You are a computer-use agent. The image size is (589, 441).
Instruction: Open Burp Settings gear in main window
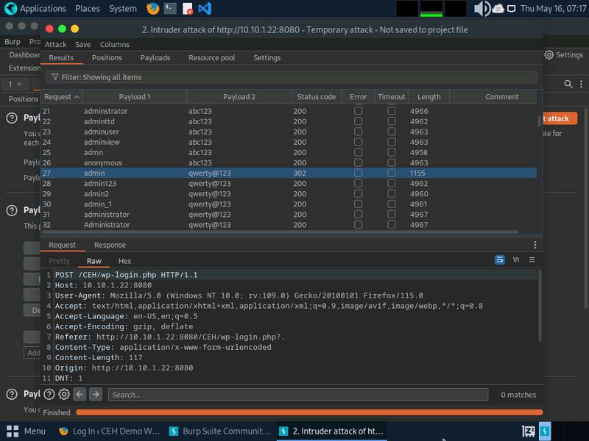549,54
